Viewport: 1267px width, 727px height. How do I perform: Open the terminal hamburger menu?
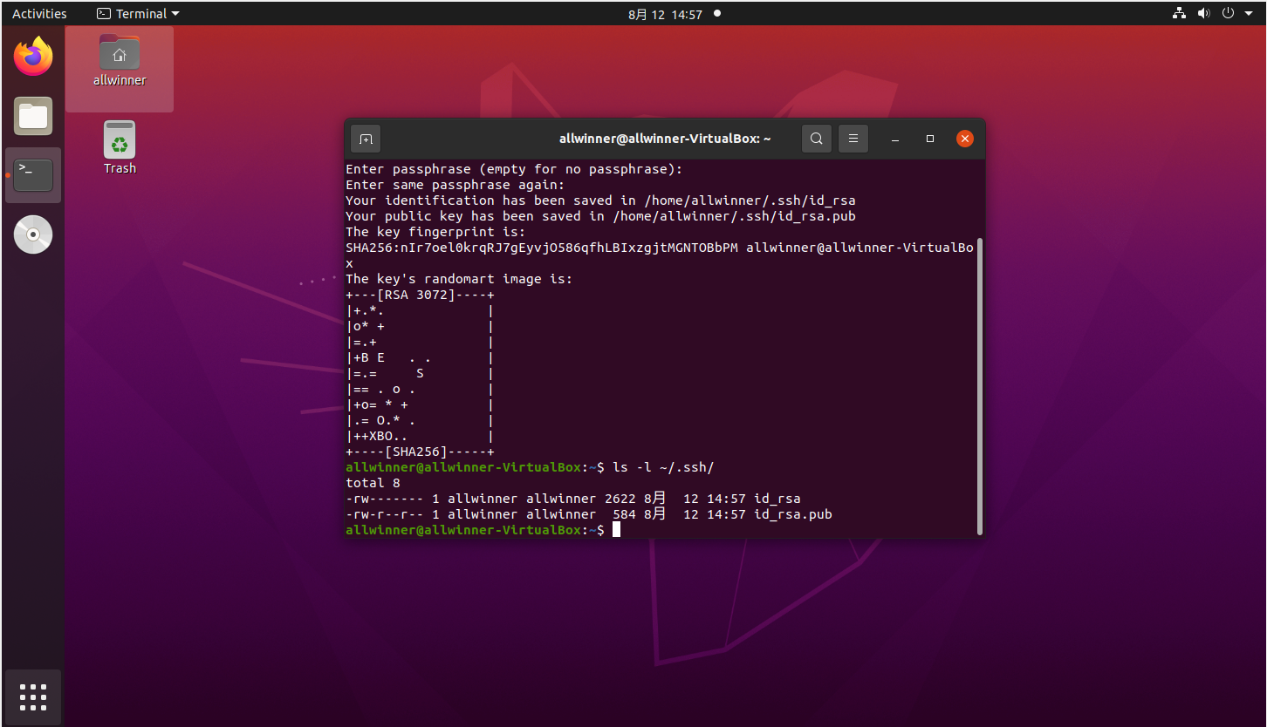[x=853, y=139]
